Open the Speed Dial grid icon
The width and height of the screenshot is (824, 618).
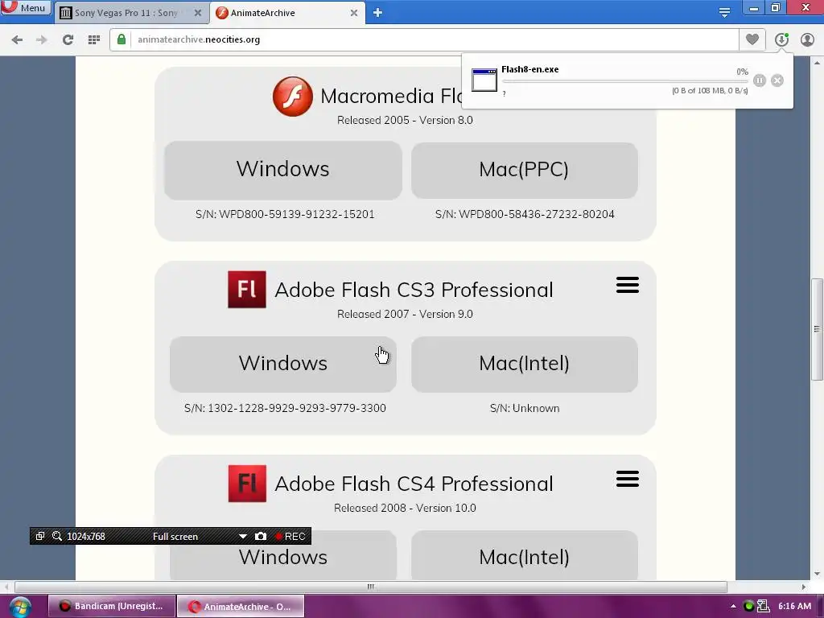click(94, 39)
